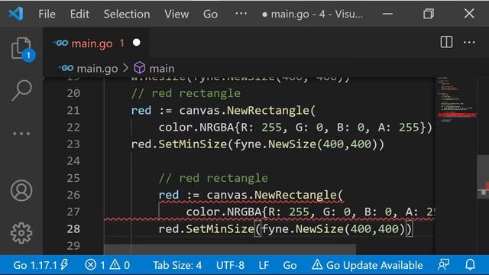Click the vertical scrollbar thumb
489x275 pixels.
pos(483,176)
